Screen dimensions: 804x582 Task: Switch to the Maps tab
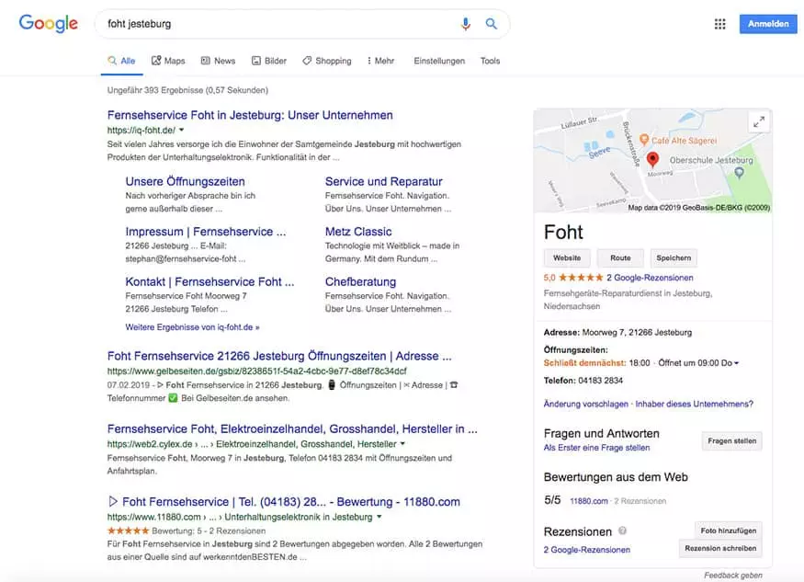(168, 61)
